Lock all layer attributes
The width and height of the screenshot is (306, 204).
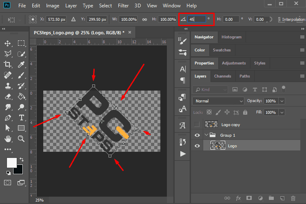(245, 112)
